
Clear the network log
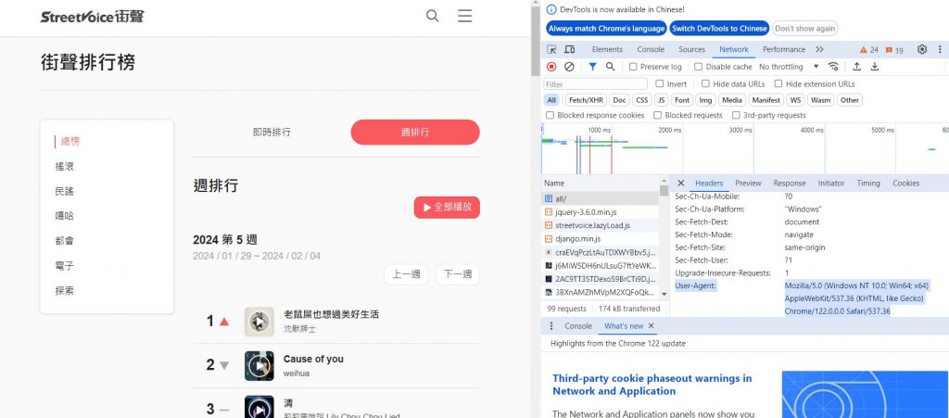569,67
